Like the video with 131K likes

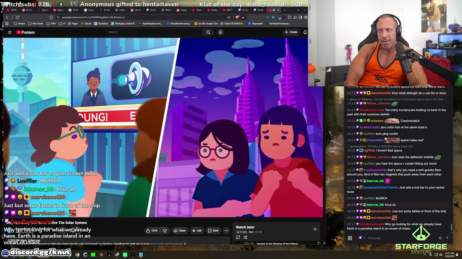point(152,231)
